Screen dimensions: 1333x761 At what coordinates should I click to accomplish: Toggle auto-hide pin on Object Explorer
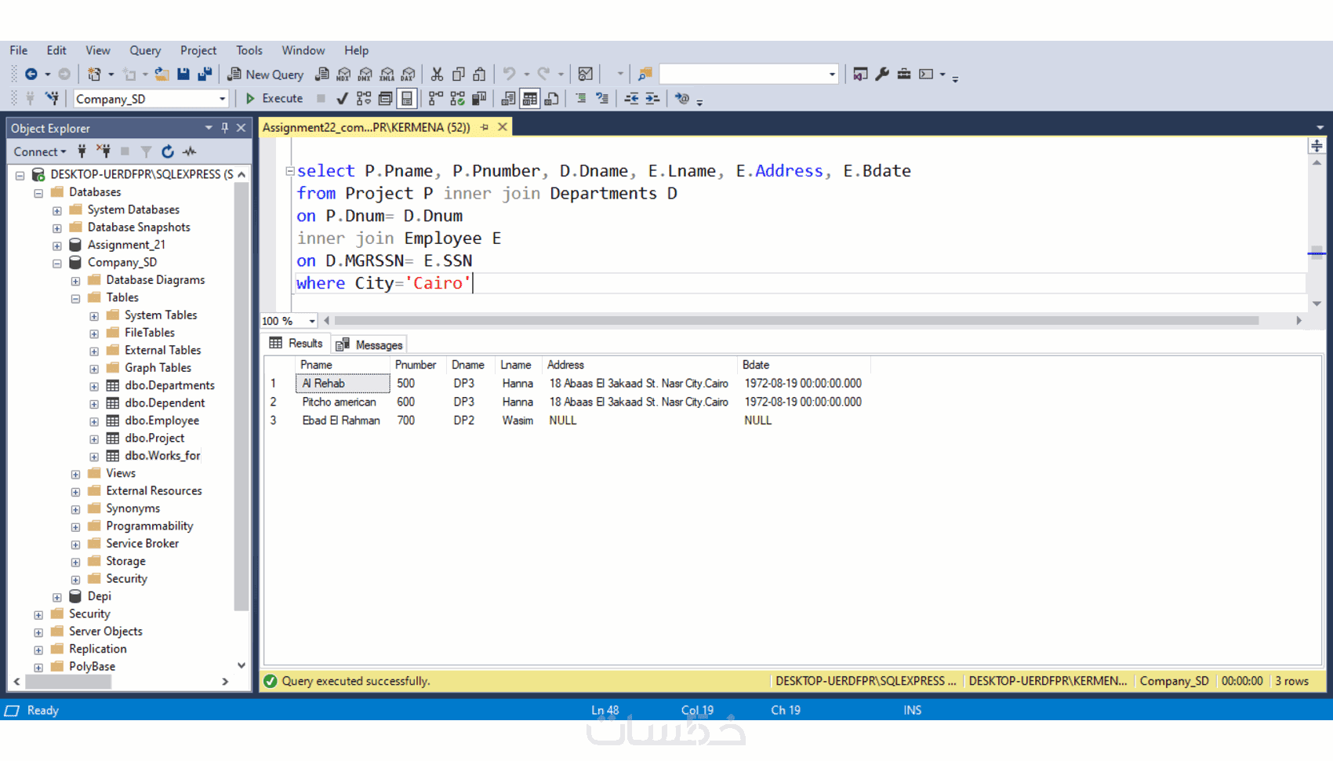pyautogui.click(x=225, y=127)
